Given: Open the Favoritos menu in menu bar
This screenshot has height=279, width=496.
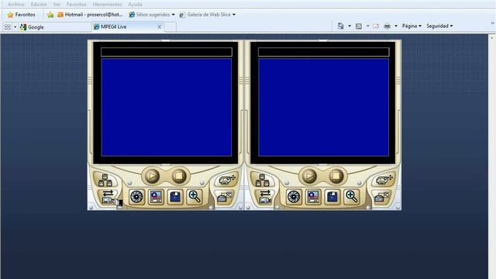Looking at the screenshot, I should tap(76, 5).
